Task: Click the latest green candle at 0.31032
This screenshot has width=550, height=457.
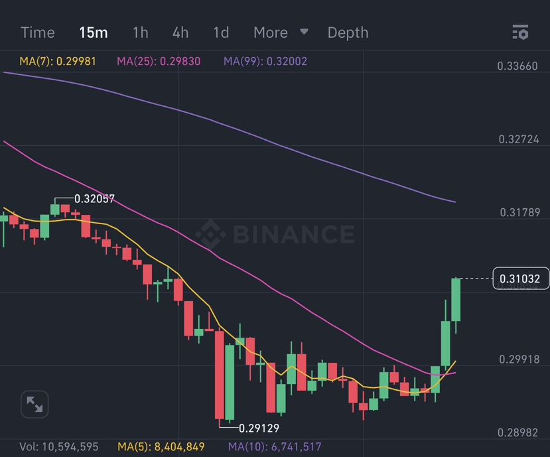Action: tap(456, 300)
